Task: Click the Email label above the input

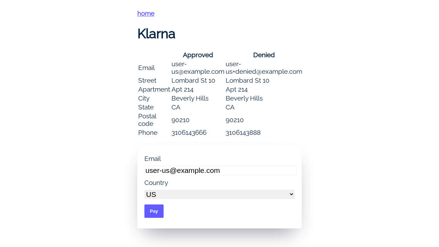Action: point(153,159)
